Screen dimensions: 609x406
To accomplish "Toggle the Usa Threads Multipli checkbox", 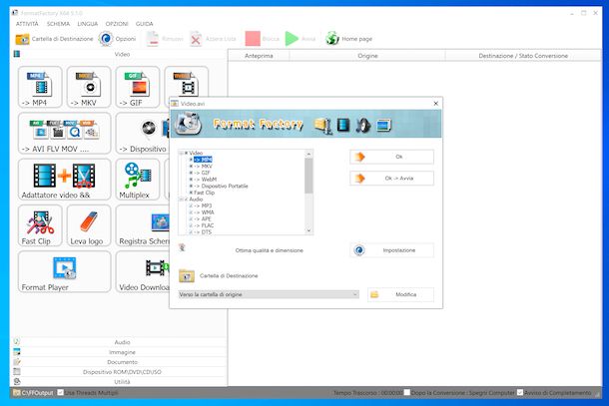I will tap(60, 392).
